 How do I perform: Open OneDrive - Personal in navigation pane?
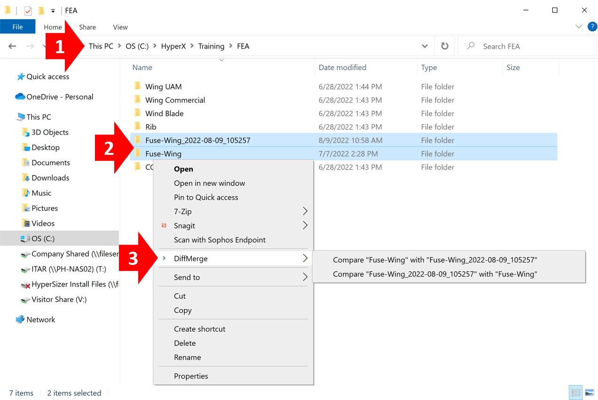(60, 97)
